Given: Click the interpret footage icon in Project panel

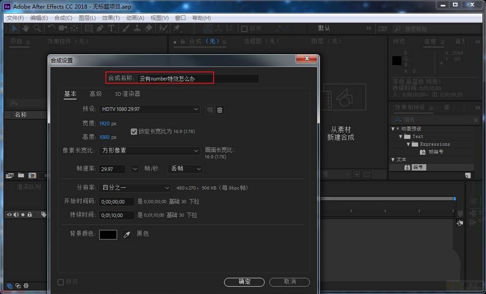Looking at the screenshot, I should pos(10,175).
